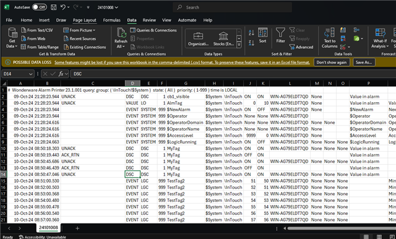
Task: Open the File menu tab
Action: click(x=9, y=20)
